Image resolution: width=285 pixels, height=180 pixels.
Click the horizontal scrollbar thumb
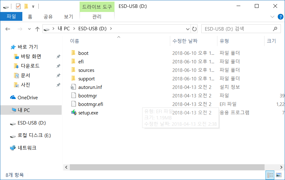coord(167,167)
